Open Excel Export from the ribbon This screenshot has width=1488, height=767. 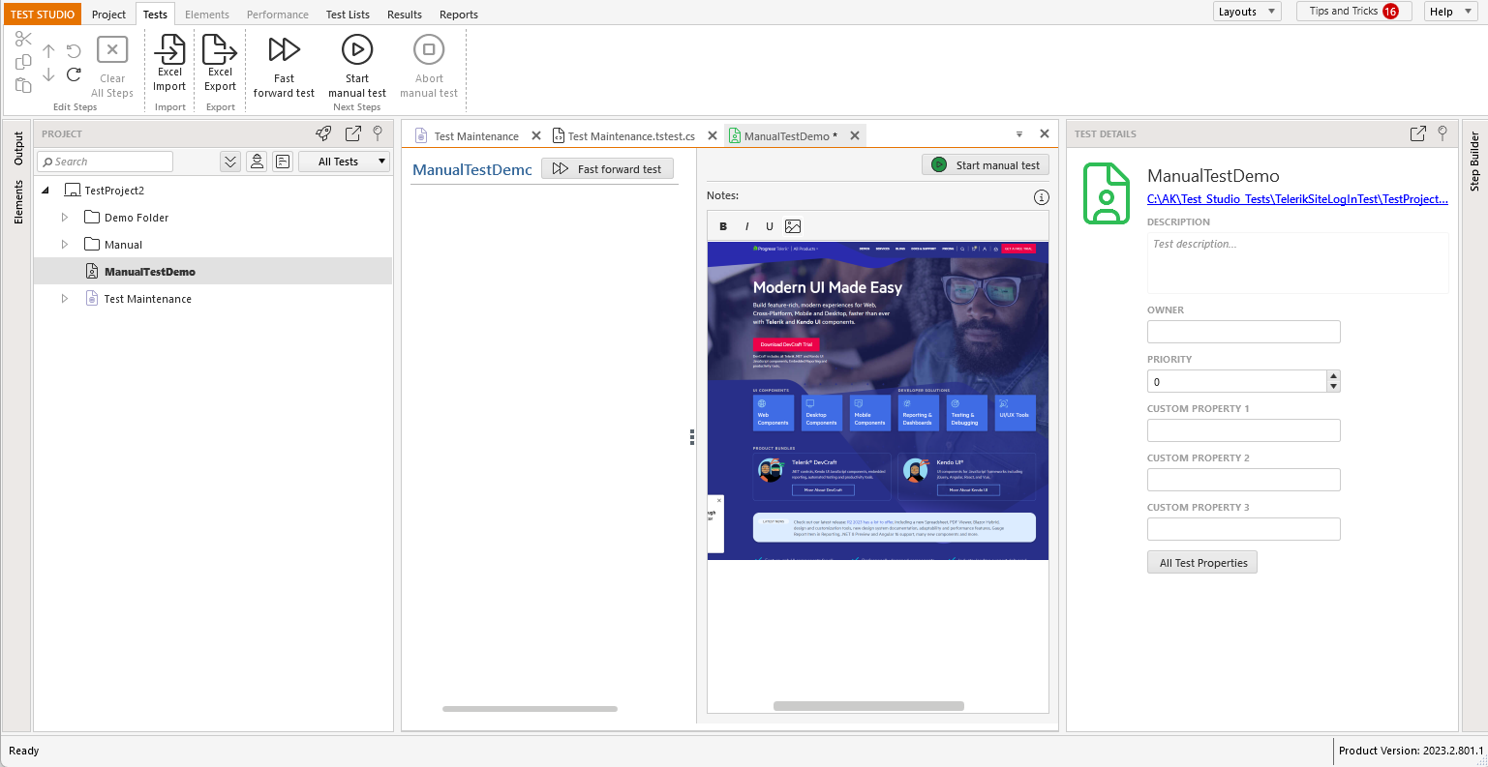220,64
